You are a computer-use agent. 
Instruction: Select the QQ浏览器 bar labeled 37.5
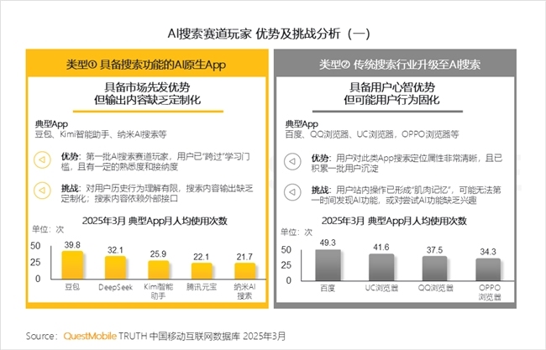click(x=434, y=269)
